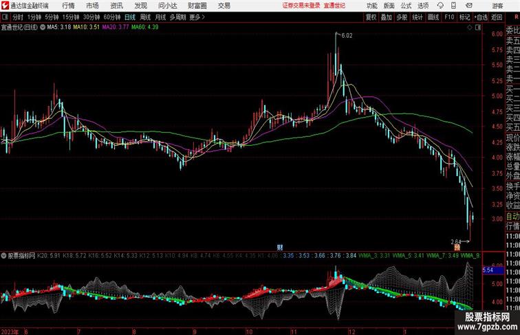The image size is (520, 335).
Task: Click the orange 预 marker near chart bottom
Action: [x=457, y=247]
